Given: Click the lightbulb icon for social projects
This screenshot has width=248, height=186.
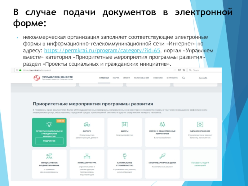Looking at the screenshot, I should pos(49,124).
